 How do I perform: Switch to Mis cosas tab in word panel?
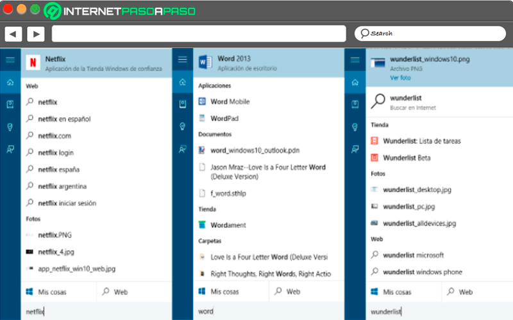coord(231,292)
